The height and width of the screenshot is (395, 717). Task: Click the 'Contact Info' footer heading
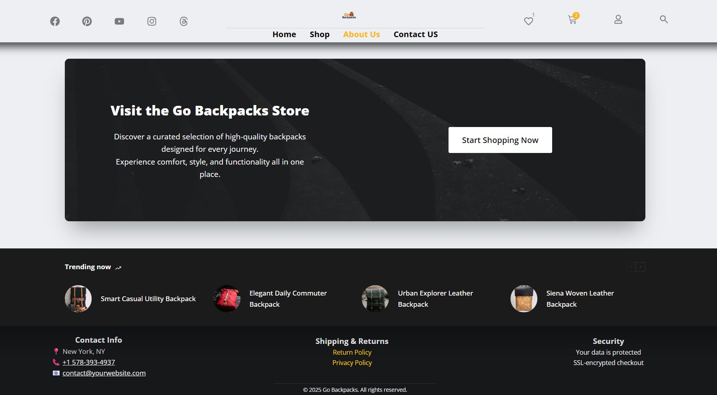tap(98, 340)
